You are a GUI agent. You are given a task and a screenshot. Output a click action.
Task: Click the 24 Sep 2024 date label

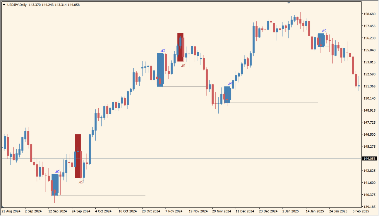(x=81, y=211)
